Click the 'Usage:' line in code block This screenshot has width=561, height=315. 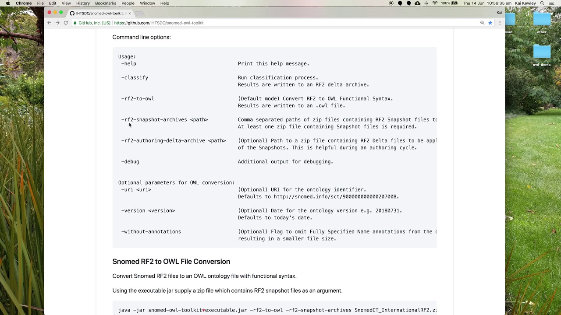point(127,56)
